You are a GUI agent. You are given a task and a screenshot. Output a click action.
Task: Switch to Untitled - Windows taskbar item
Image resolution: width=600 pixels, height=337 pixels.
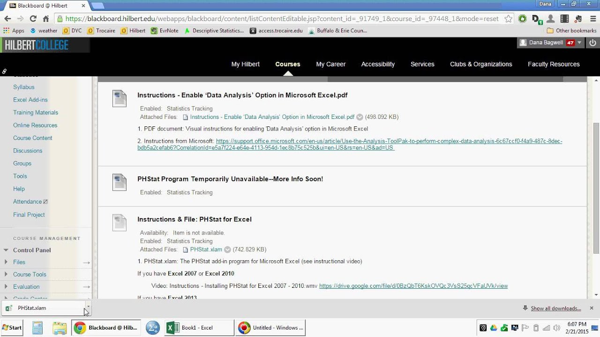pos(270,328)
